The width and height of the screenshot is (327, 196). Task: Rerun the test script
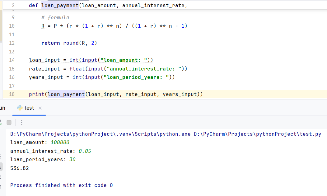(1, 122)
